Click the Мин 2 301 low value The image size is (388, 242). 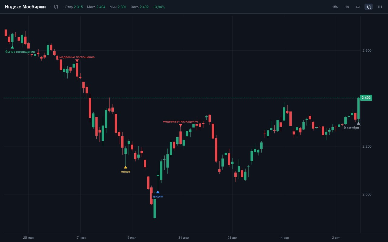[x=118, y=7]
